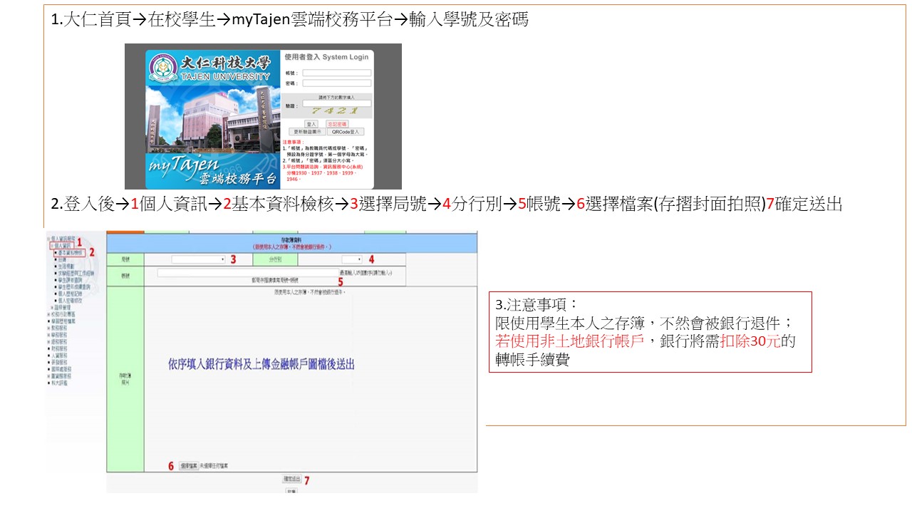Click the 帳號 input field in System Login
The height and width of the screenshot is (513, 912).
337,73
